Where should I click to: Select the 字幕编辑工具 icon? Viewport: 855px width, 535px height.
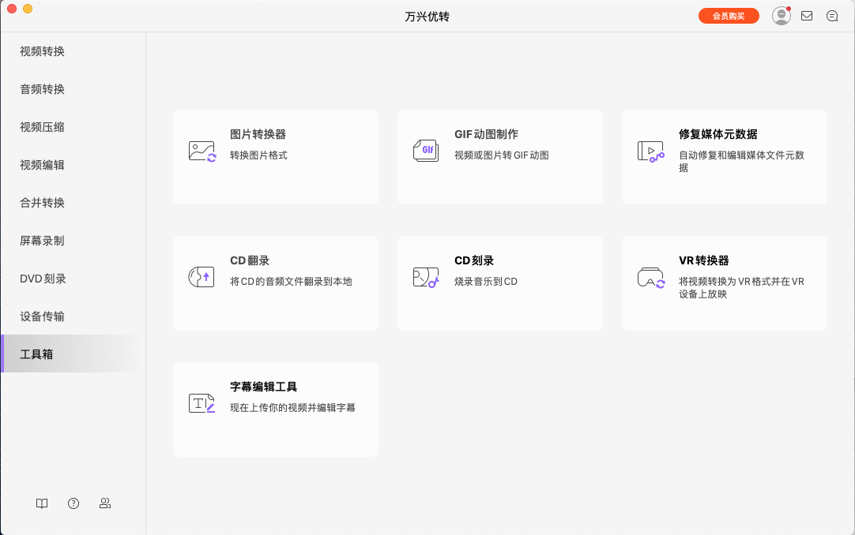point(202,402)
